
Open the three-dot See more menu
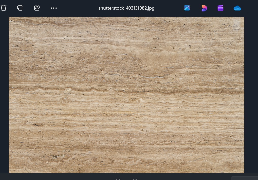point(54,8)
